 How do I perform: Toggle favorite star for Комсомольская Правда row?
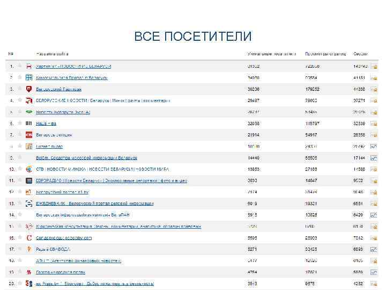[x=20, y=77]
